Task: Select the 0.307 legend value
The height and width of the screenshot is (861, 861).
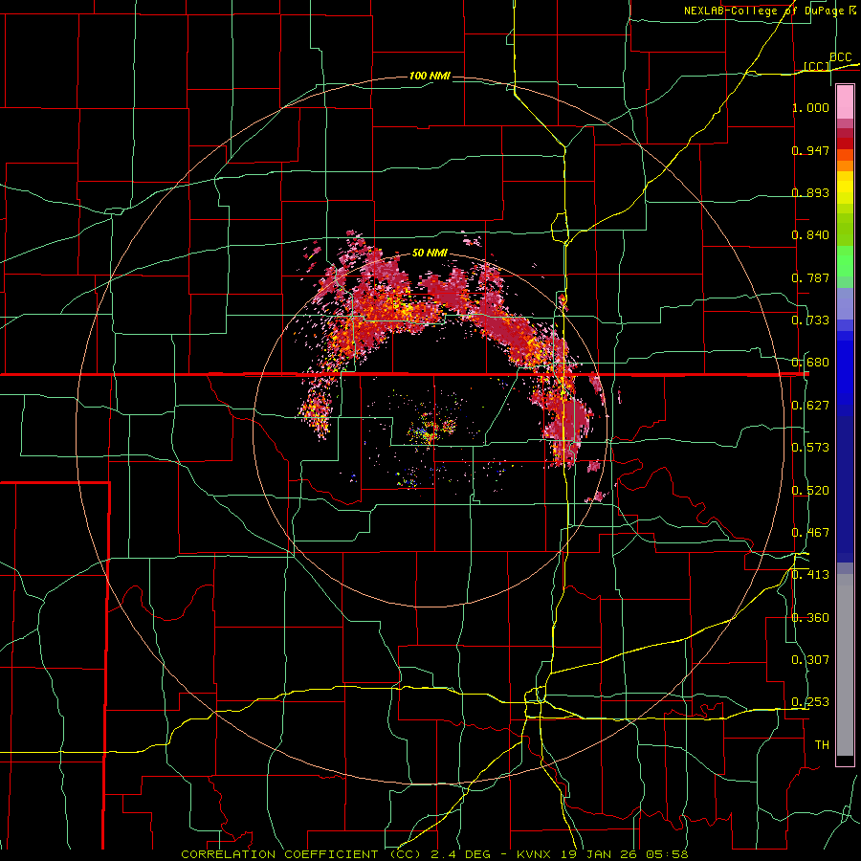Action: pos(810,660)
